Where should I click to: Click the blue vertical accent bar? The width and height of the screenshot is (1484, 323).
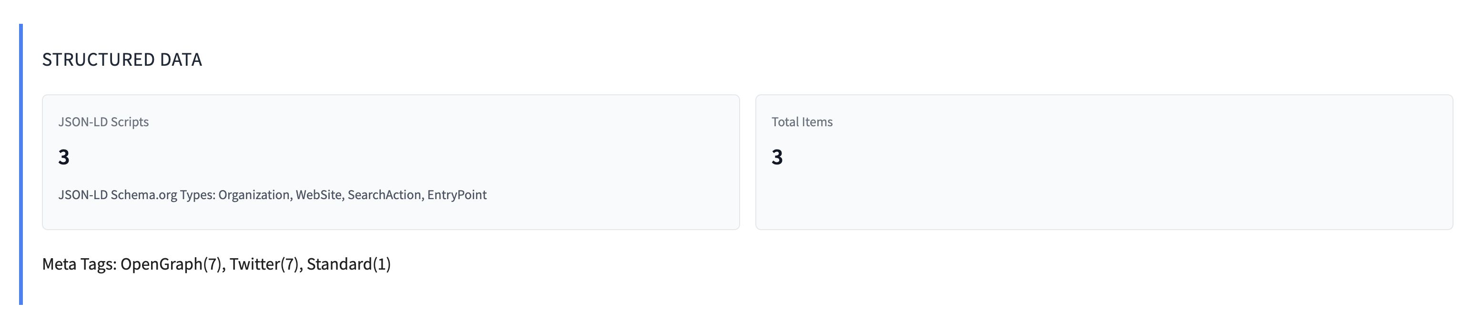[x=21, y=164]
